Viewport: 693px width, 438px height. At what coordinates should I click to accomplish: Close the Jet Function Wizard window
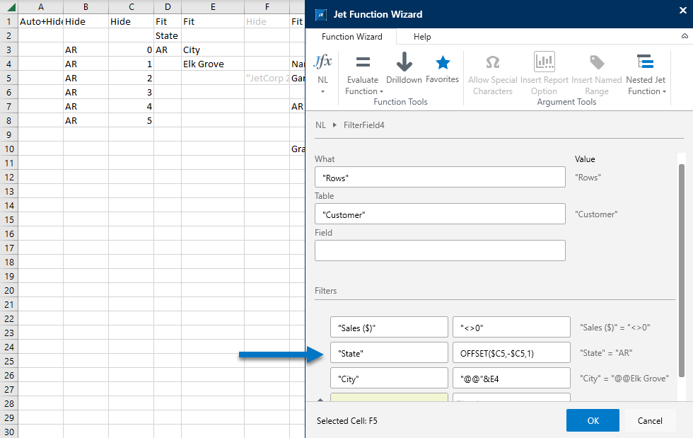pyautogui.click(x=683, y=11)
